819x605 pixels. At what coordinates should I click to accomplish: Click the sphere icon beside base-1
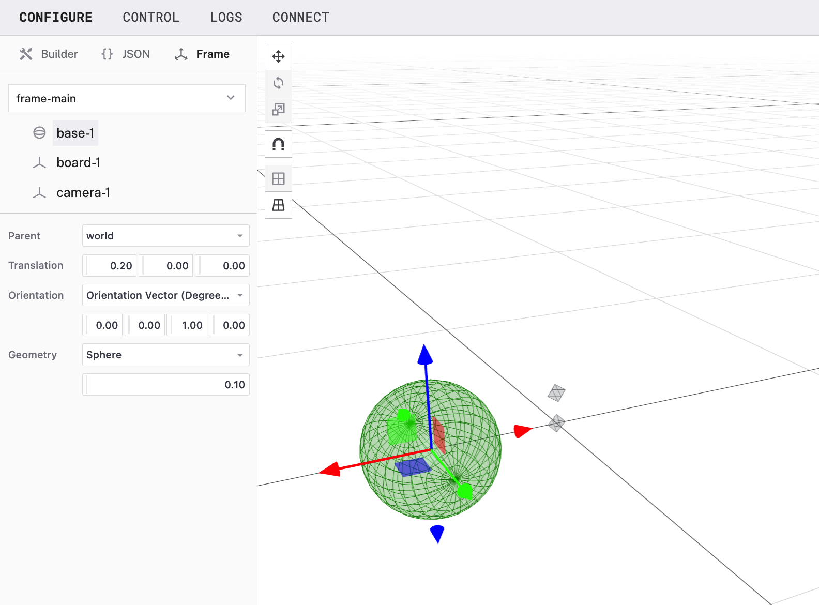pos(39,133)
